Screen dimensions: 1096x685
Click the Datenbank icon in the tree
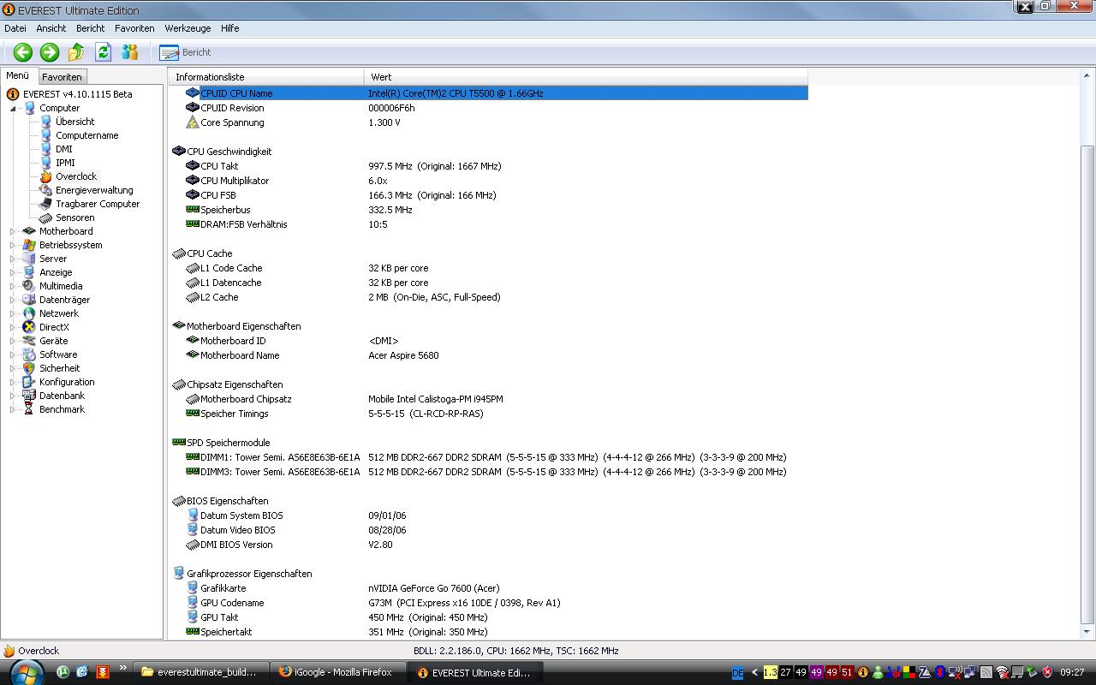(x=29, y=396)
